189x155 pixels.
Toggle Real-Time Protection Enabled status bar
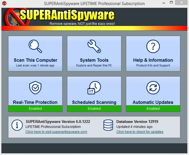[x=35, y=109]
